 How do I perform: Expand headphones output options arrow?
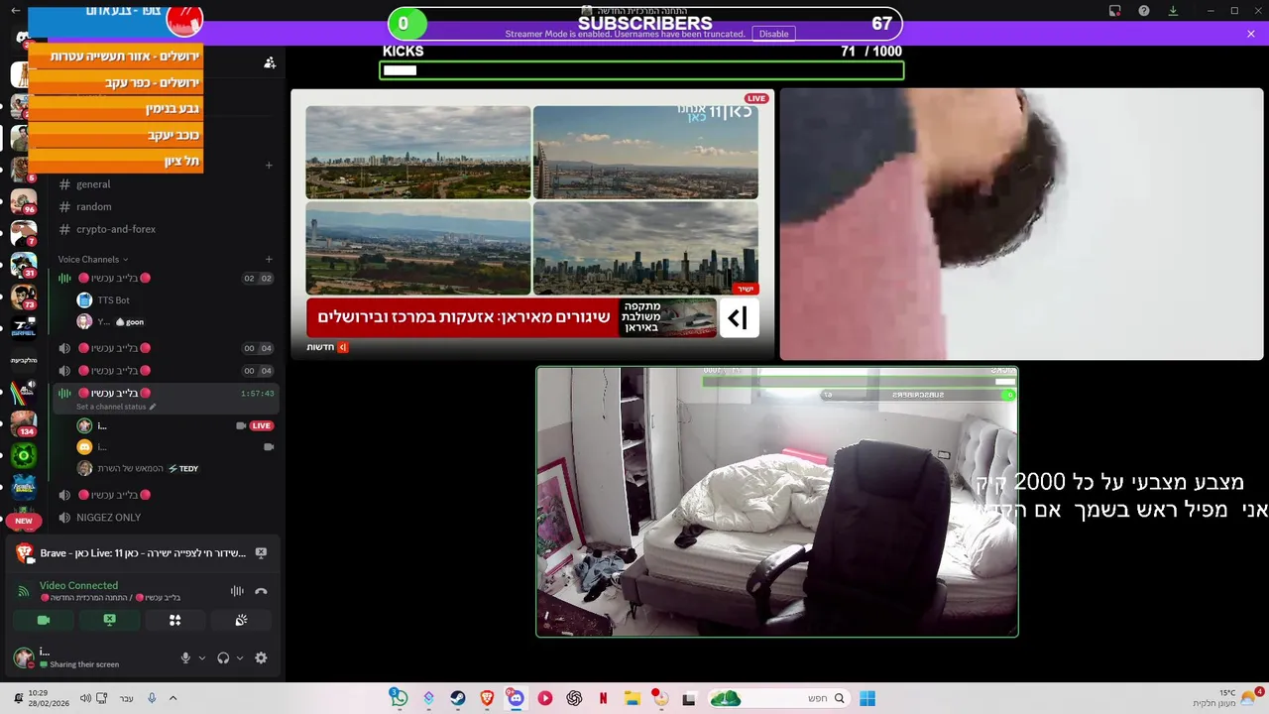[x=240, y=657]
